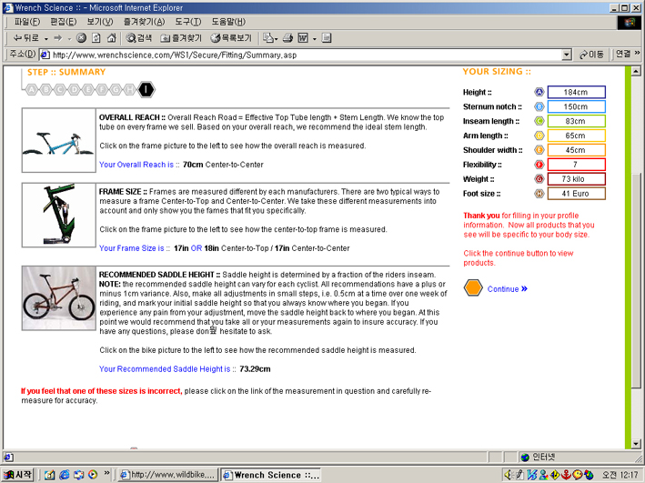Open the 편집(E) menu

[x=63, y=22]
